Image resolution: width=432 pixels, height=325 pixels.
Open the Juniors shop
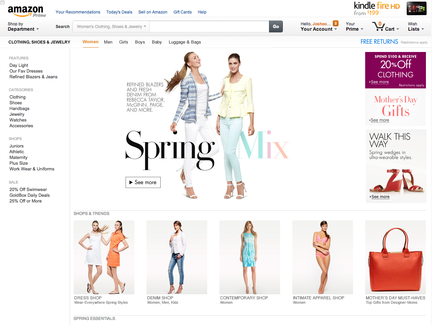[17, 146]
